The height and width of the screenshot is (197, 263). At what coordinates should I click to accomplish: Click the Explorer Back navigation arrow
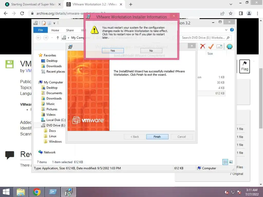pos(39,38)
